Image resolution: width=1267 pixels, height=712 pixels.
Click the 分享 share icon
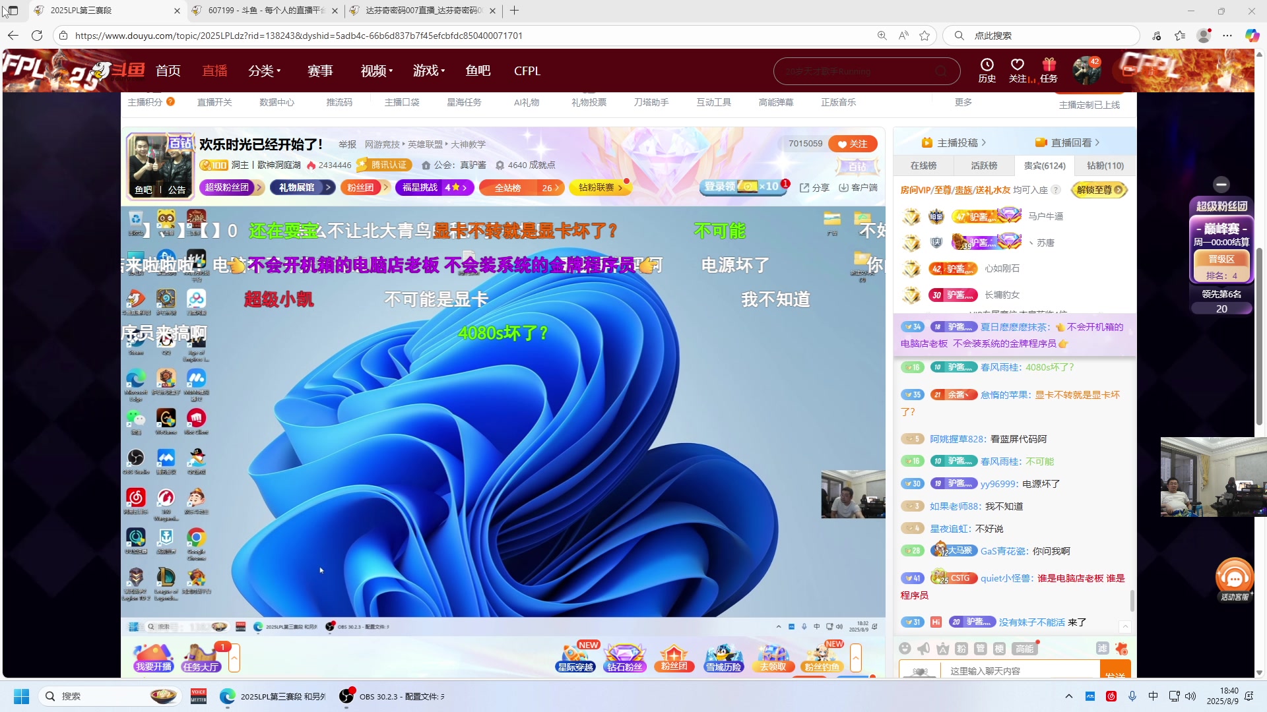coord(814,188)
